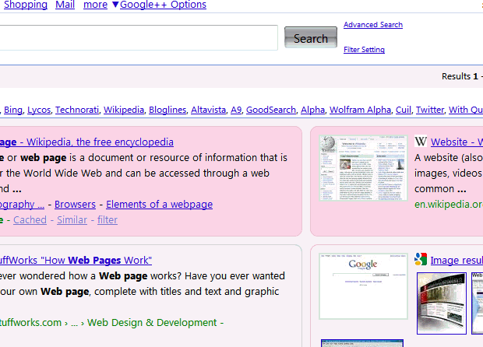Click the Wikipedia W favicon icon
483x347 pixels.
[421, 142]
